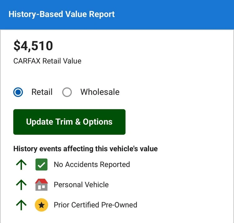Click the up arrow beside No Accidents Reported
Viewport: 234px width, 223px height.
click(x=21, y=164)
